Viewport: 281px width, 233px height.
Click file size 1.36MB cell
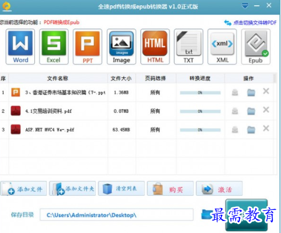coord(121,93)
